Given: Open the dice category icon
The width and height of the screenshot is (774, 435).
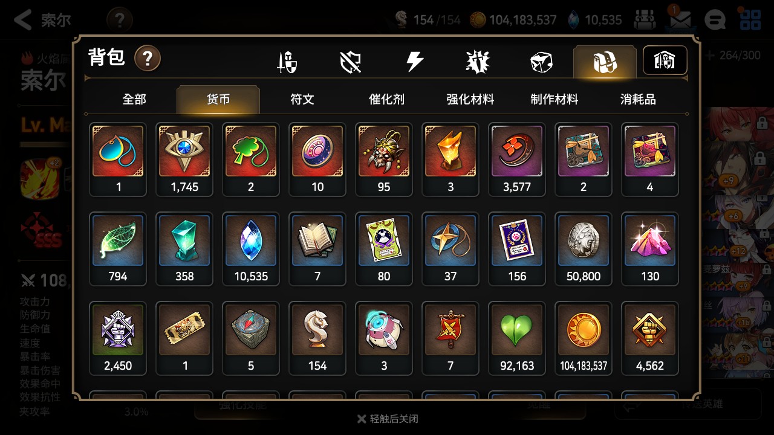Looking at the screenshot, I should [x=541, y=62].
